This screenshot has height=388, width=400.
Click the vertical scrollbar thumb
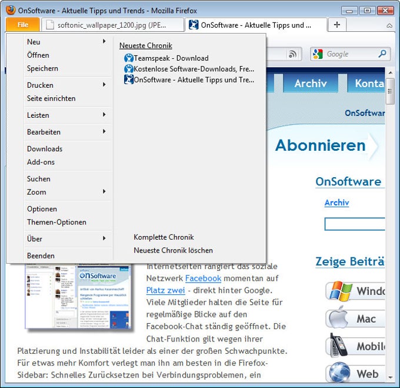pos(390,91)
